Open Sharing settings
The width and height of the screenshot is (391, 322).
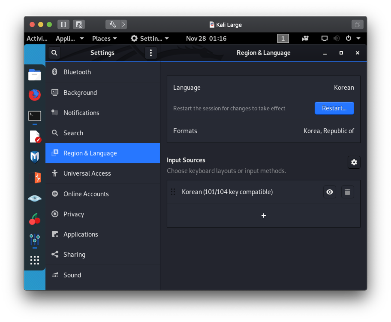pyautogui.click(x=103, y=255)
